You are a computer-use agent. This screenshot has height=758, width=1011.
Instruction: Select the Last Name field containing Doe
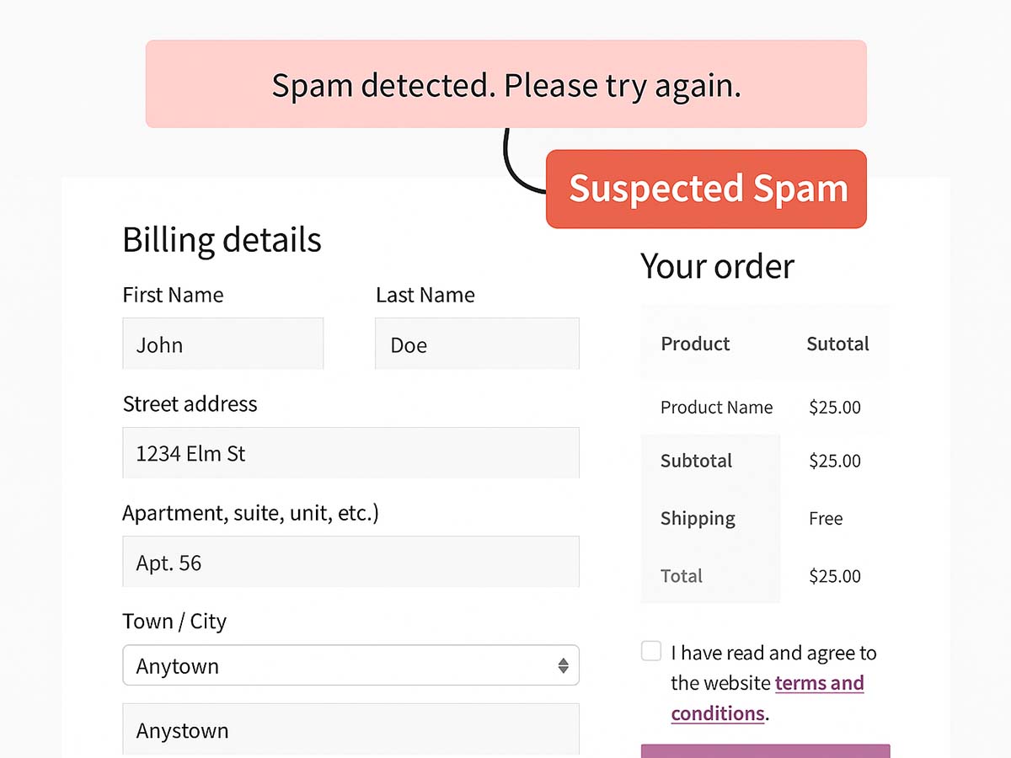coord(476,344)
